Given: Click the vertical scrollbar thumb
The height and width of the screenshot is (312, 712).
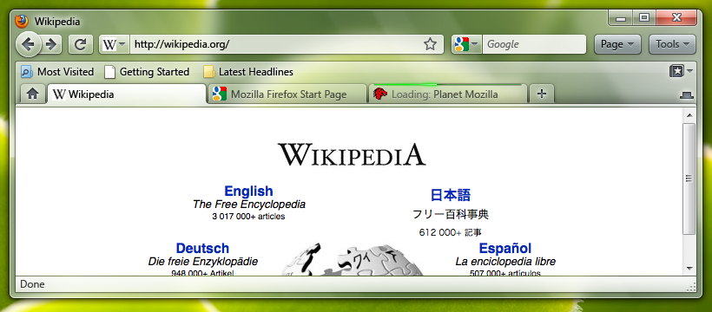Looking at the screenshot, I should [689, 179].
